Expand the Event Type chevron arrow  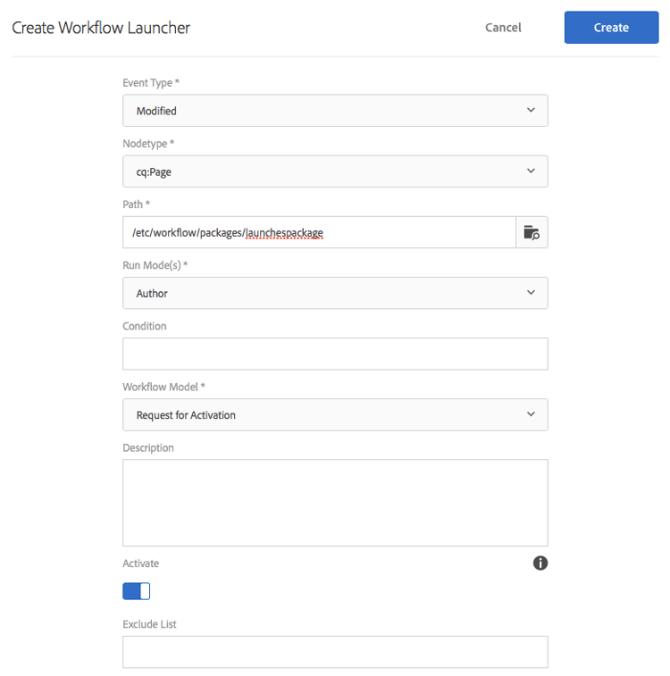point(531,111)
